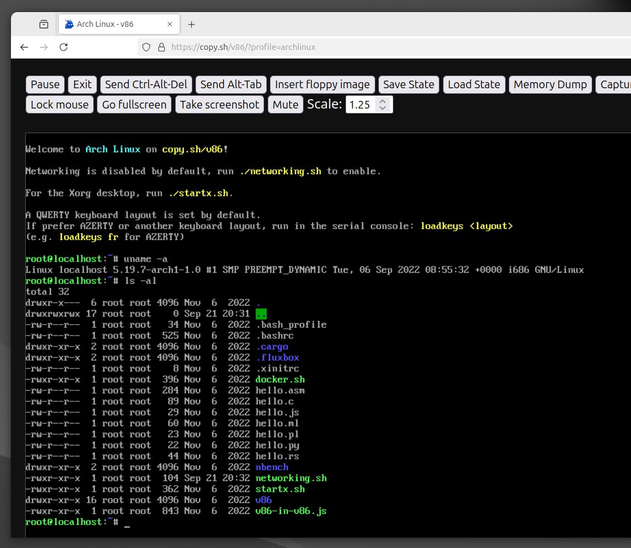Mute the emulator audio
Screen dimensions: 631x548
click(x=285, y=104)
